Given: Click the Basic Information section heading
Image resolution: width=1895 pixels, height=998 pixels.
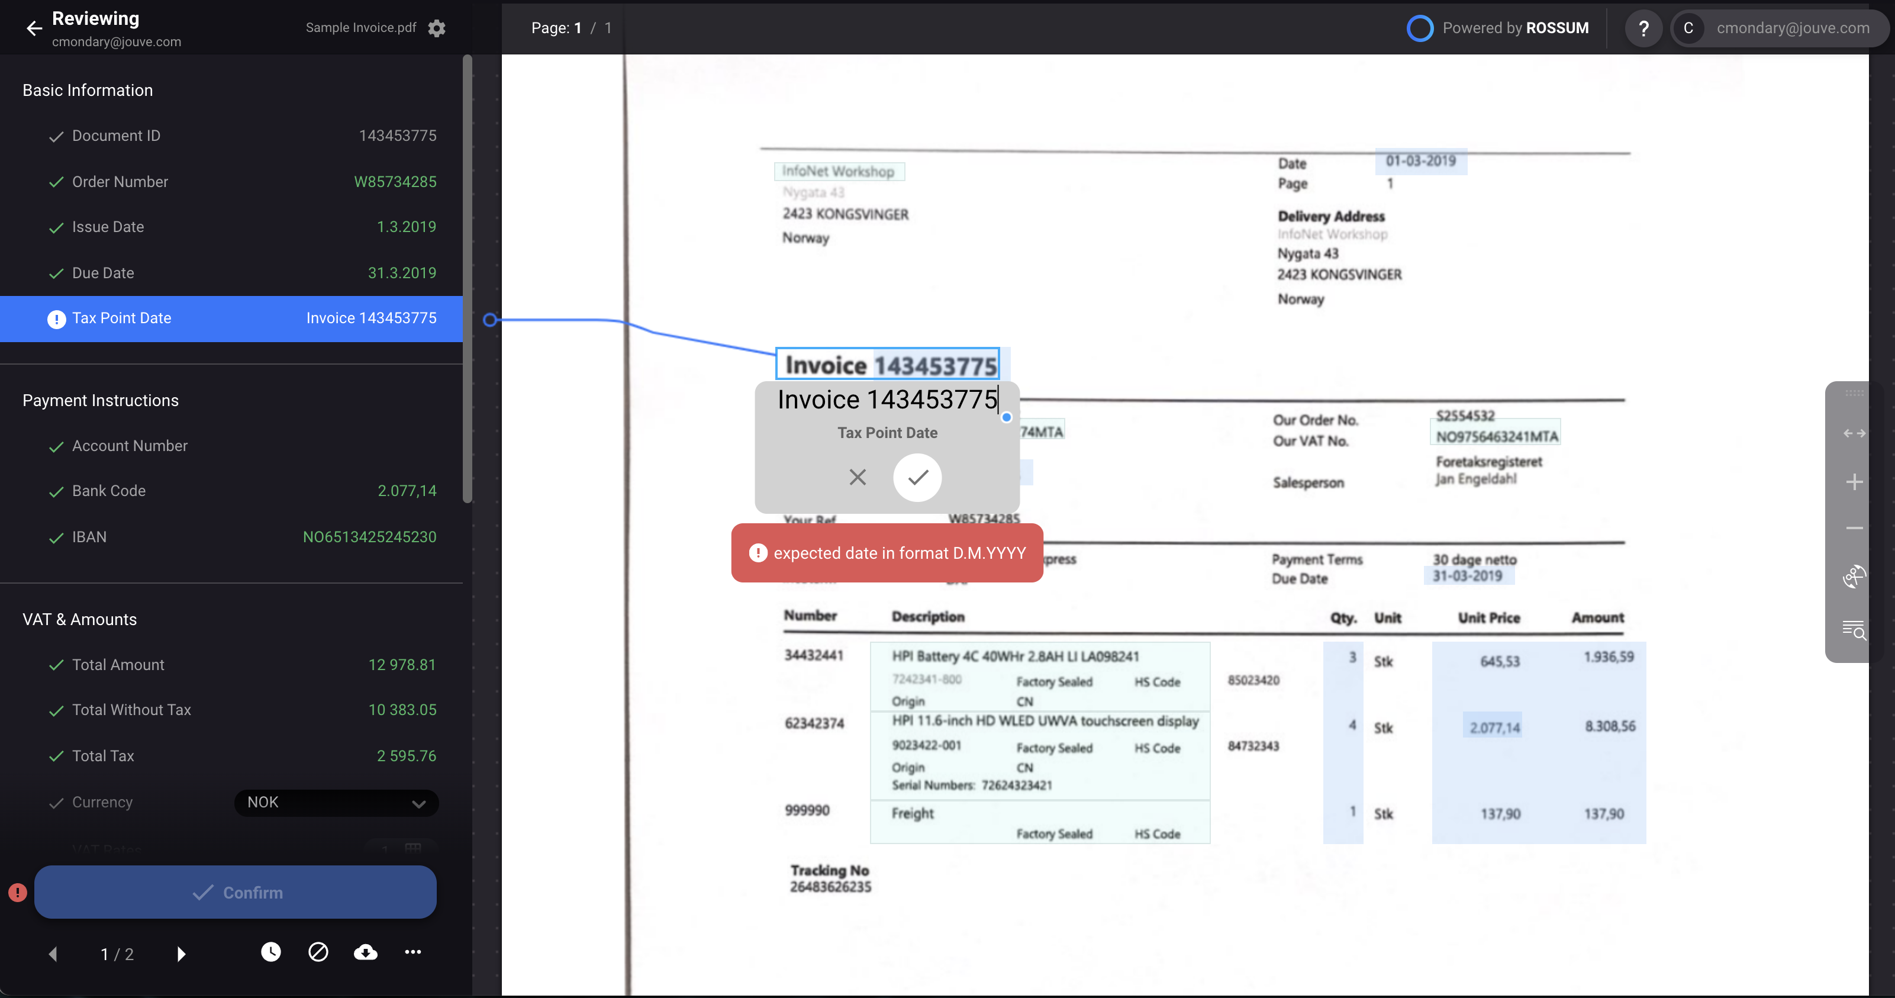Looking at the screenshot, I should pyautogui.click(x=88, y=91).
